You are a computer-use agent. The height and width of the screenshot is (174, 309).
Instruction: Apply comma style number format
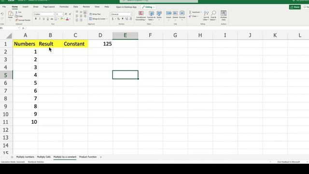click(x=122, y=19)
